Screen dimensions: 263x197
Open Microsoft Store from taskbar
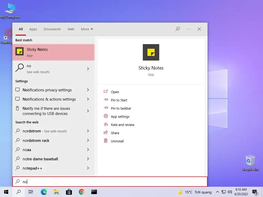tap(69, 192)
